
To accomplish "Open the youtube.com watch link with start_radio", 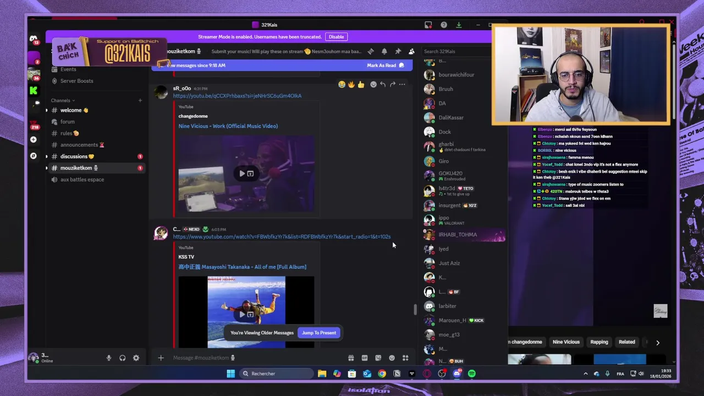I will [x=282, y=237].
